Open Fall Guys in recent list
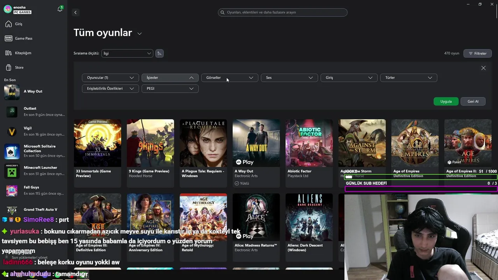498x280 pixels. [x=33, y=191]
